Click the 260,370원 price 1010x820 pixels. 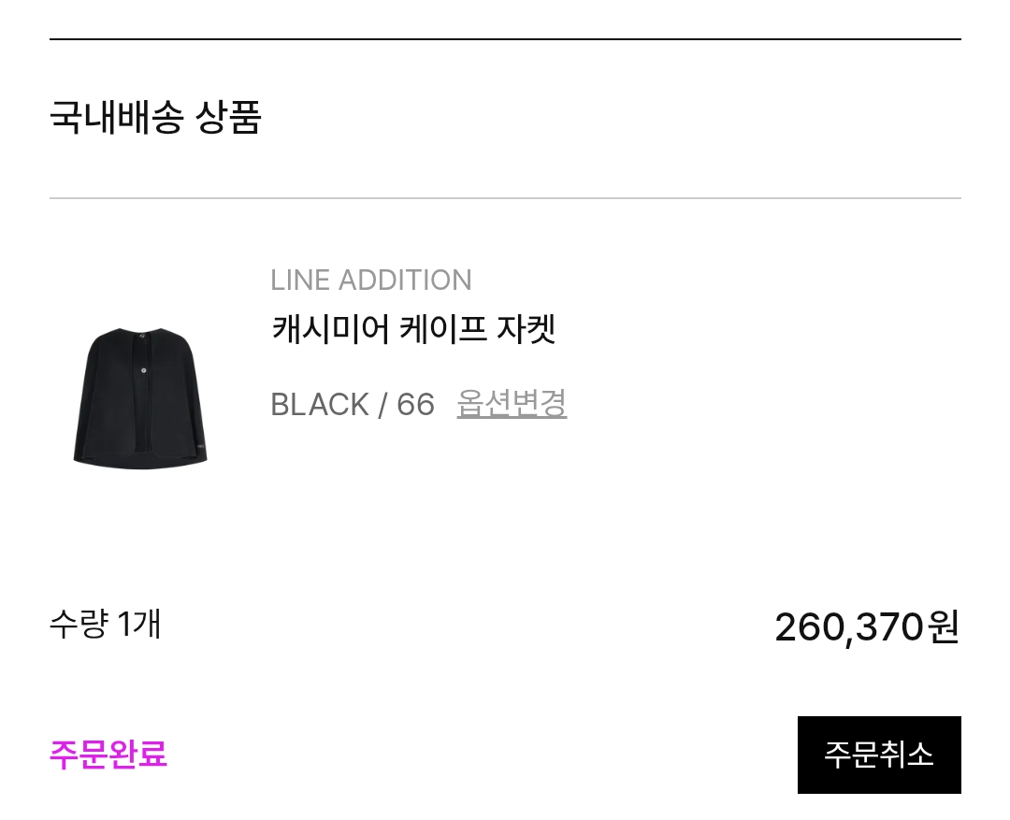pyautogui.click(x=867, y=626)
